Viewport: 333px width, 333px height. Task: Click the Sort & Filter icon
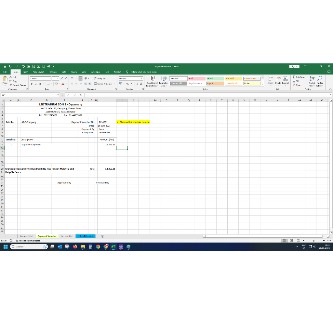pos(312,79)
